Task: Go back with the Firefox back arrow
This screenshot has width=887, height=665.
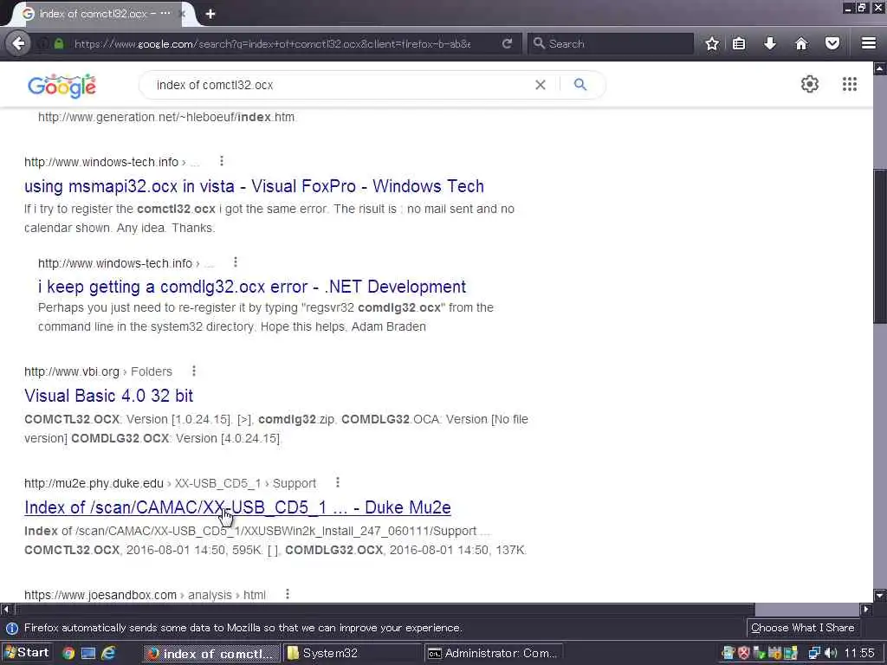Action: point(18,43)
